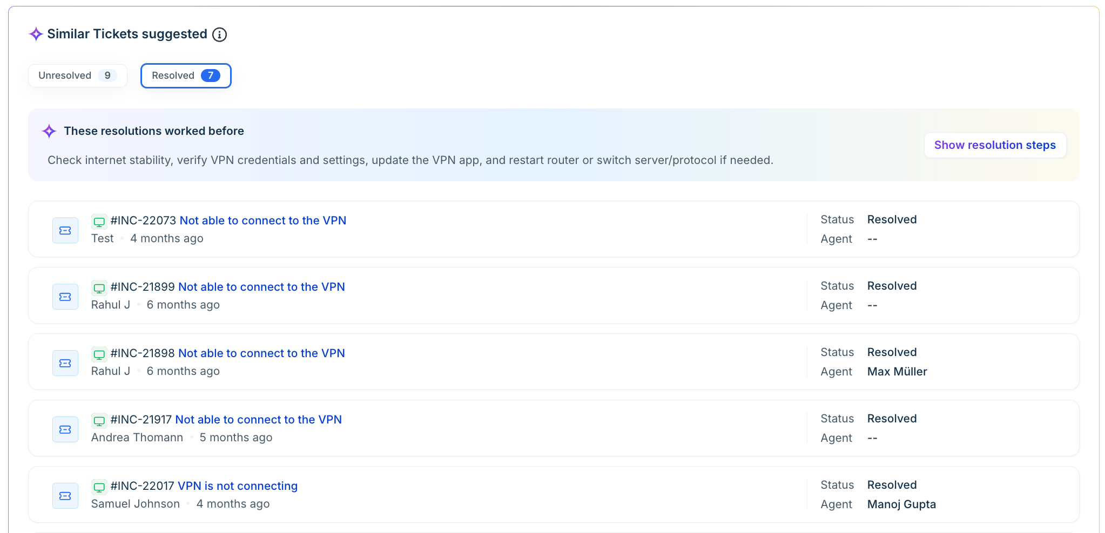Click the sparkle icon next to Similar Tickets suggested

point(36,34)
